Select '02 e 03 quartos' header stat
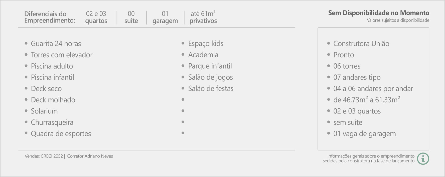The height and width of the screenshot is (177, 445). click(96, 17)
